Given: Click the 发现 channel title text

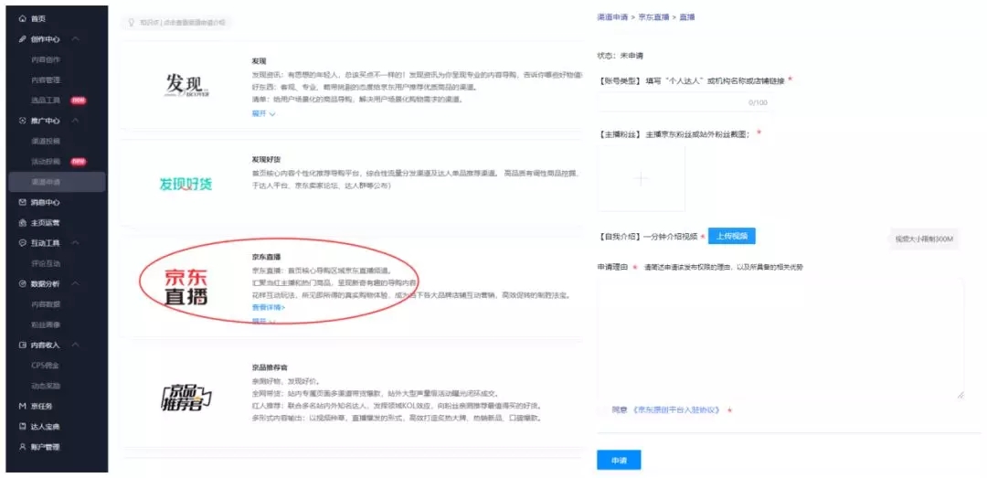Looking at the screenshot, I should 259,61.
